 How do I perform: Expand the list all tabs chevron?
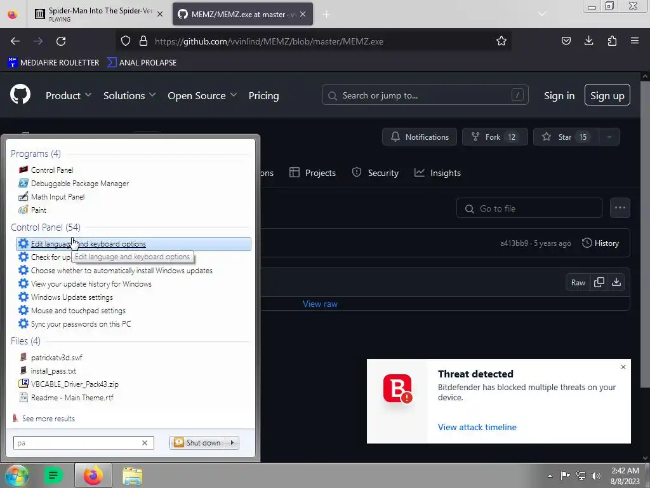pyautogui.click(x=542, y=14)
